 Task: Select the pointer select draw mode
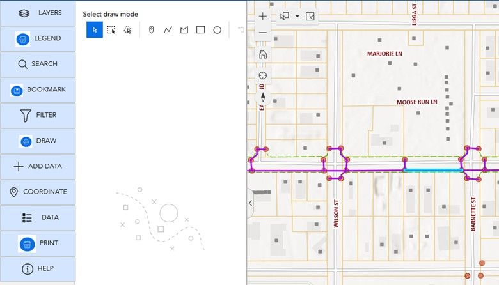tap(95, 30)
